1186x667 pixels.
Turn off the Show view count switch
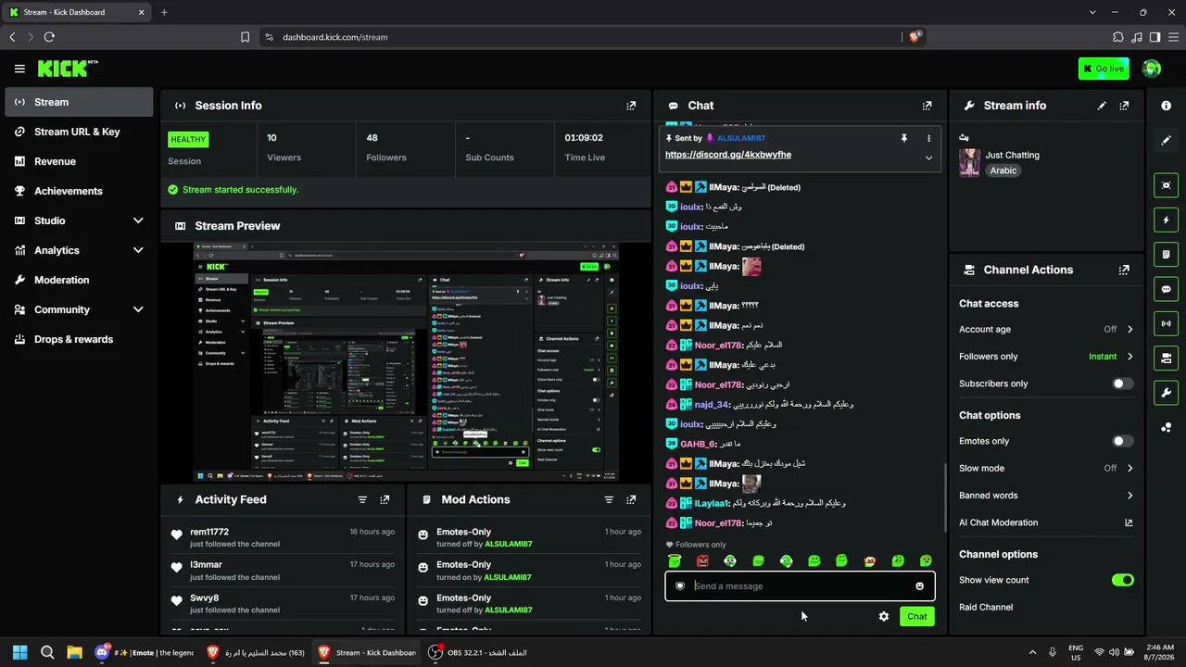tap(1122, 580)
